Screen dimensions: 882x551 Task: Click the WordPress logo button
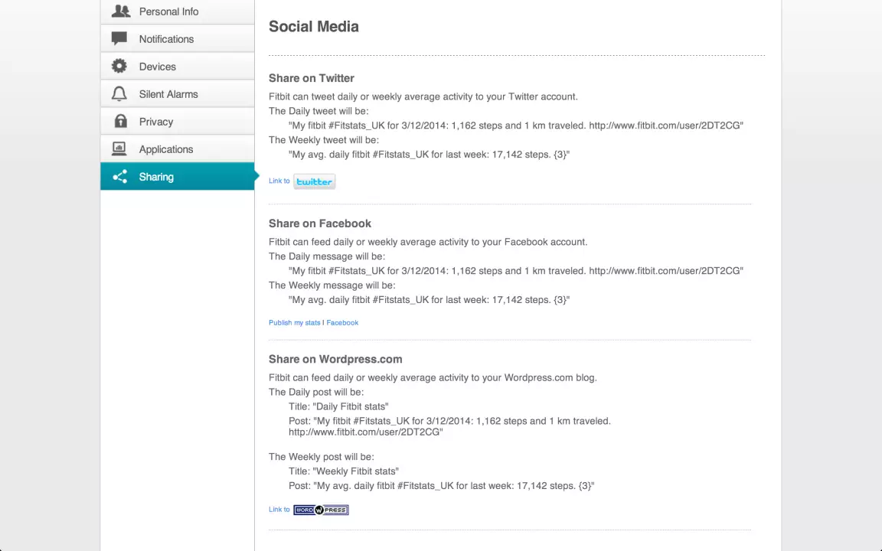pos(322,510)
